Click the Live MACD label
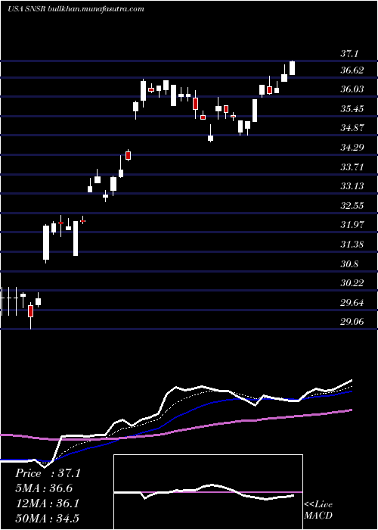This screenshot has width=378, height=530. click(318, 510)
